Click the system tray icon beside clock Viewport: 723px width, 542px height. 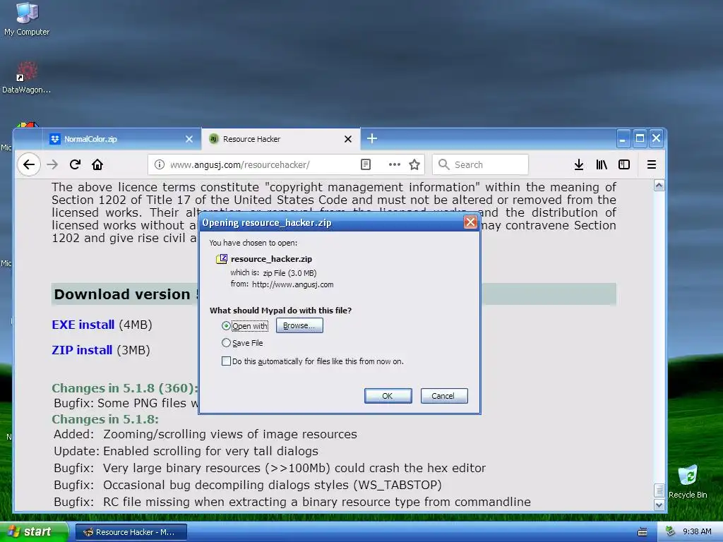point(671,531)
